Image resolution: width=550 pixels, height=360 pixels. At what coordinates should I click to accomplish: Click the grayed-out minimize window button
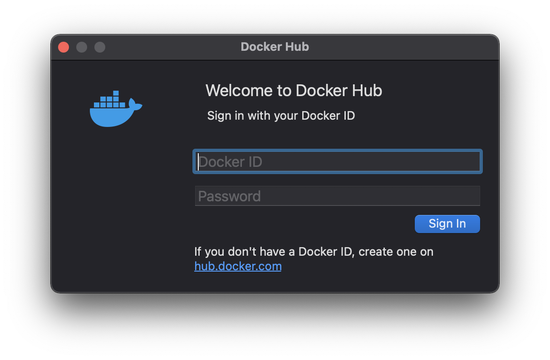point(82,47)
